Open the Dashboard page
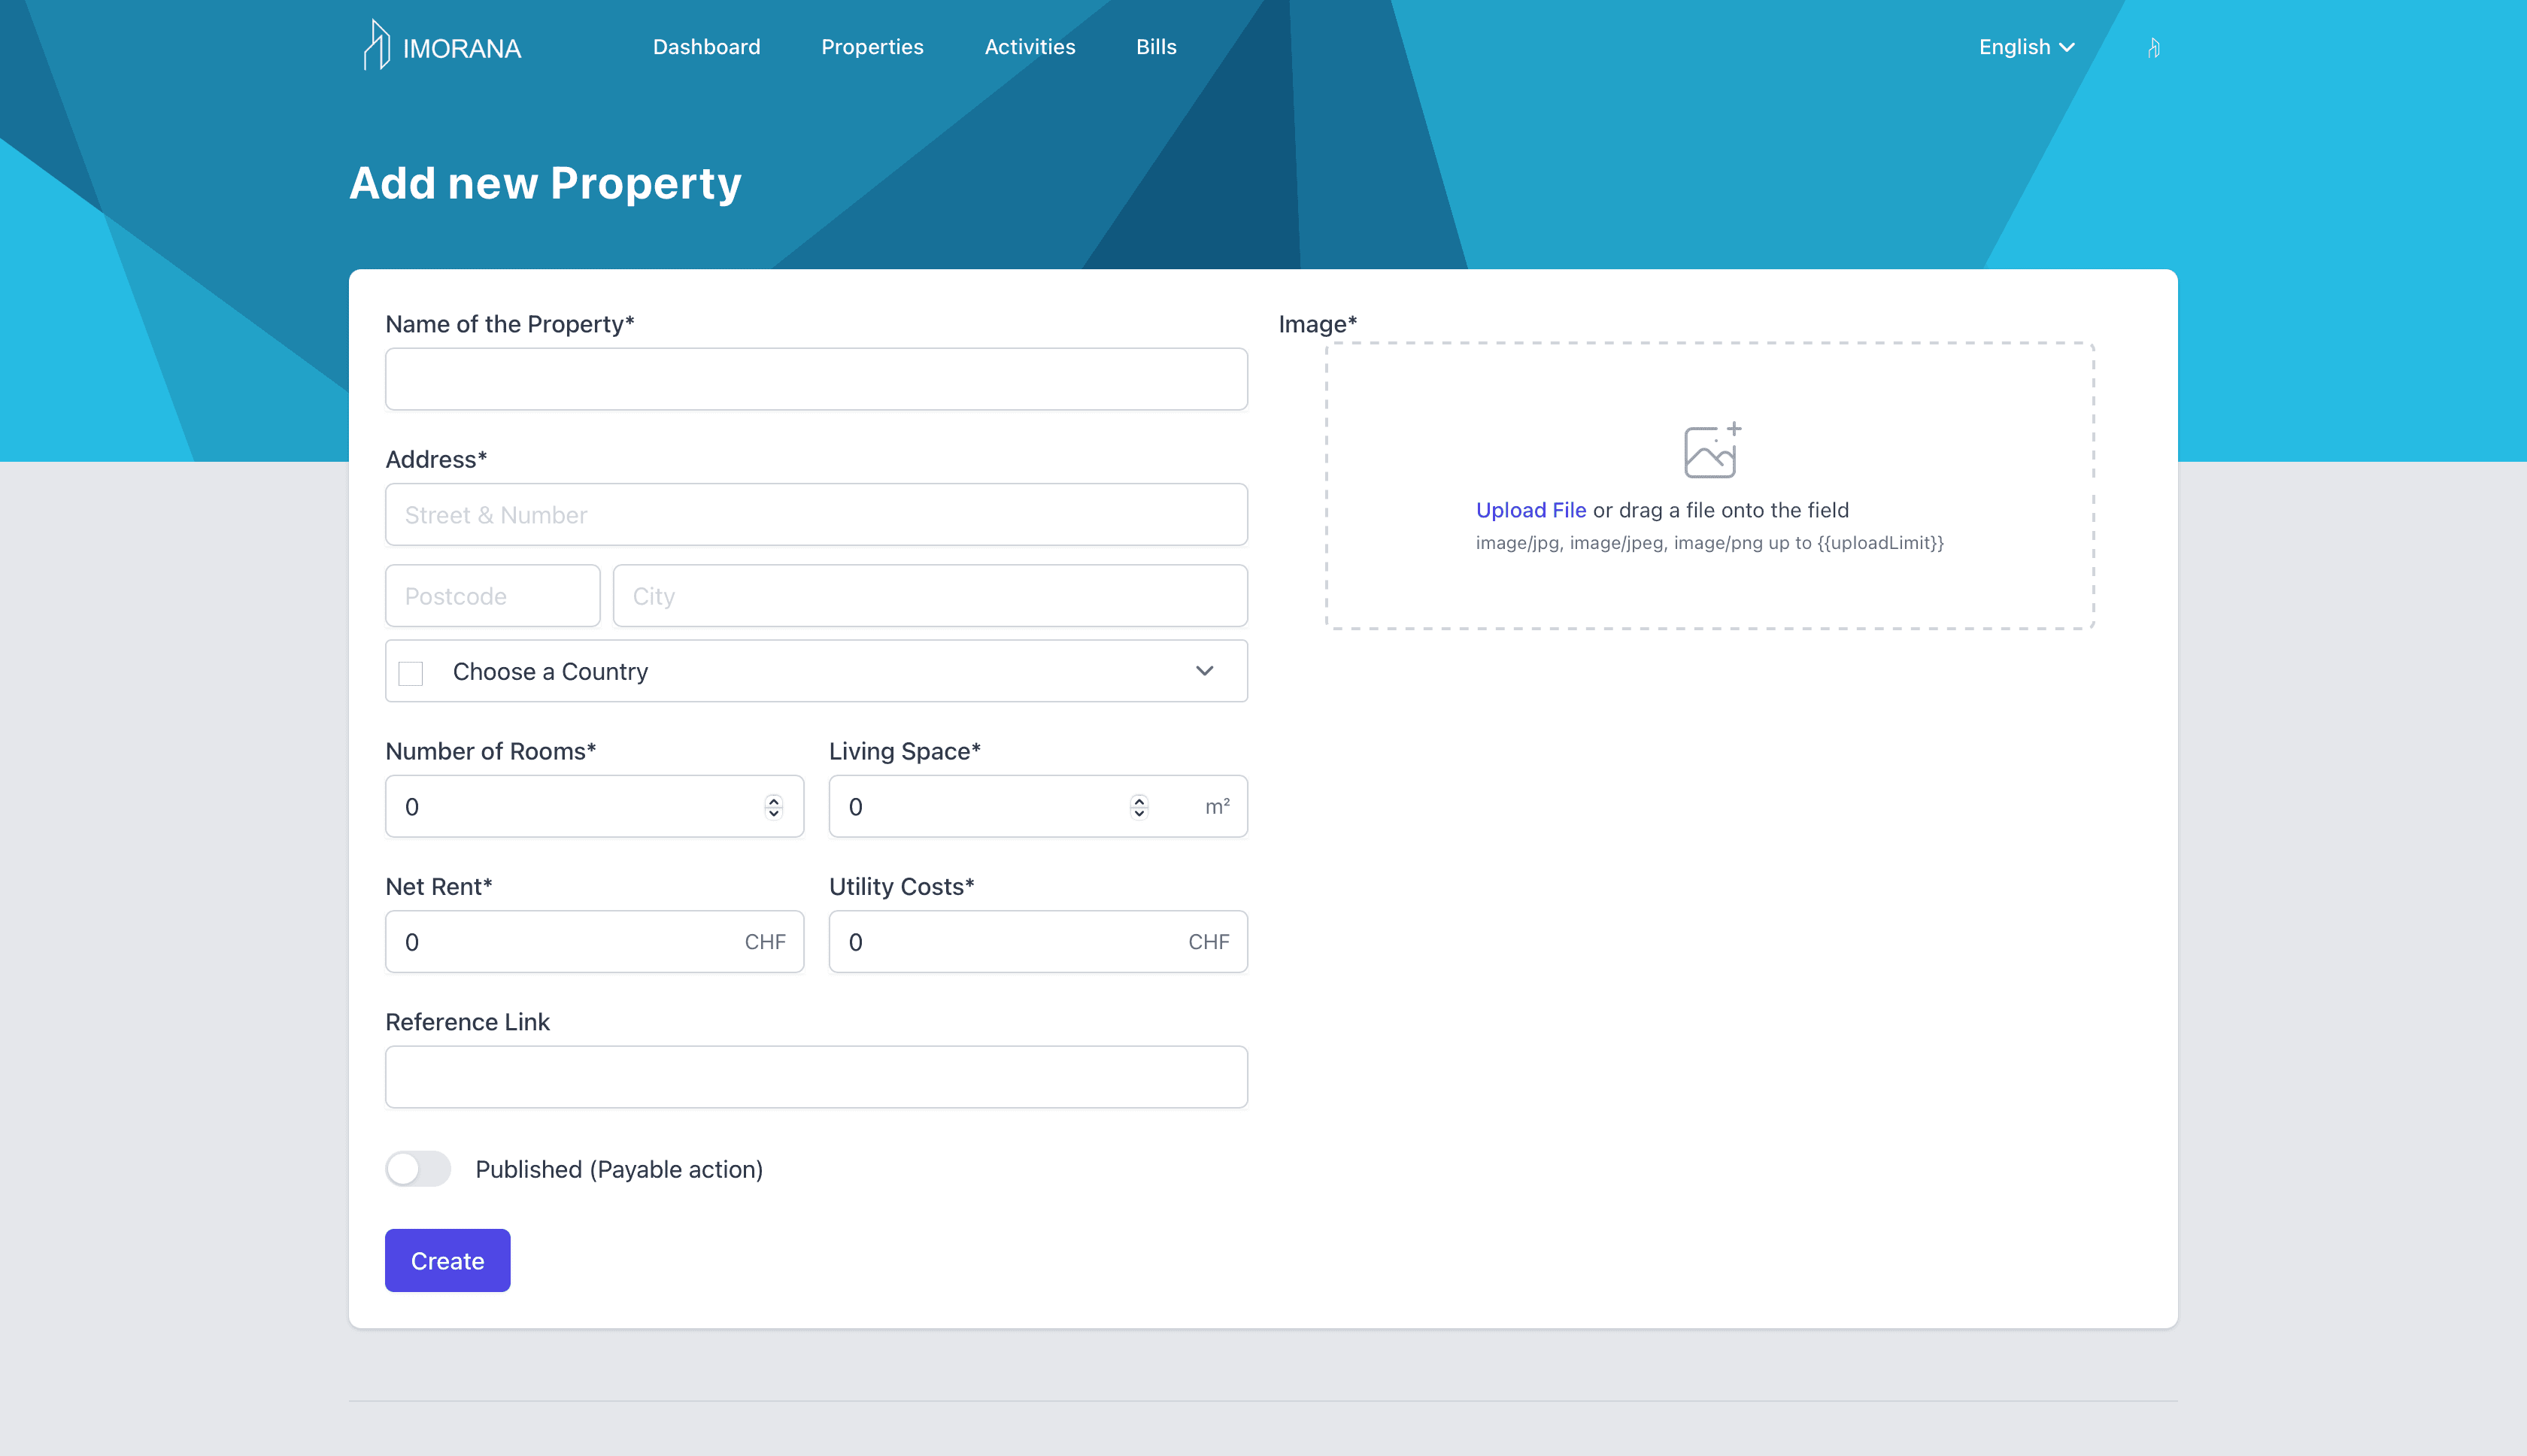Screen dimensions: 2527x1456 click(x=706, y=47)
